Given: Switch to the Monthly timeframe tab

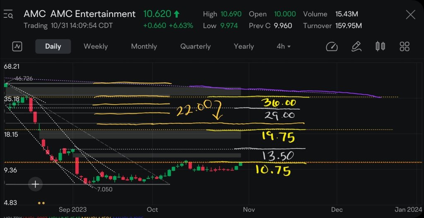Looking at the screenshot, I should 144,46.
